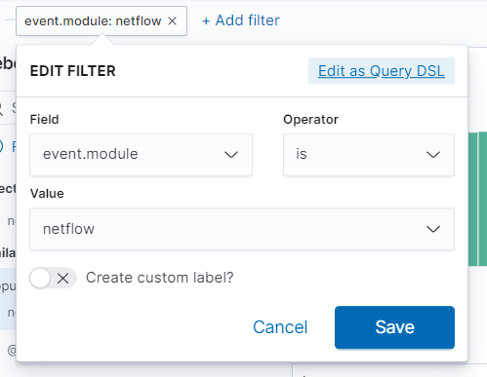Toggle the Create custom label switch
The image size is (487, 377).
[x=53, y=278]
